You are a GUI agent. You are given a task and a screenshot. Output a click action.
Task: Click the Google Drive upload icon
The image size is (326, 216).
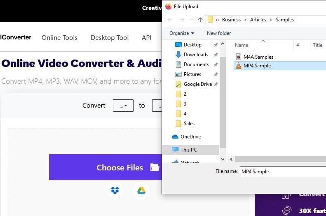tap(141, 191)
